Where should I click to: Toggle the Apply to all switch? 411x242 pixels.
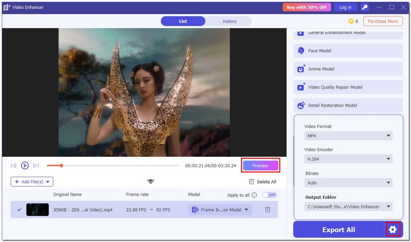tap(269, 195)
